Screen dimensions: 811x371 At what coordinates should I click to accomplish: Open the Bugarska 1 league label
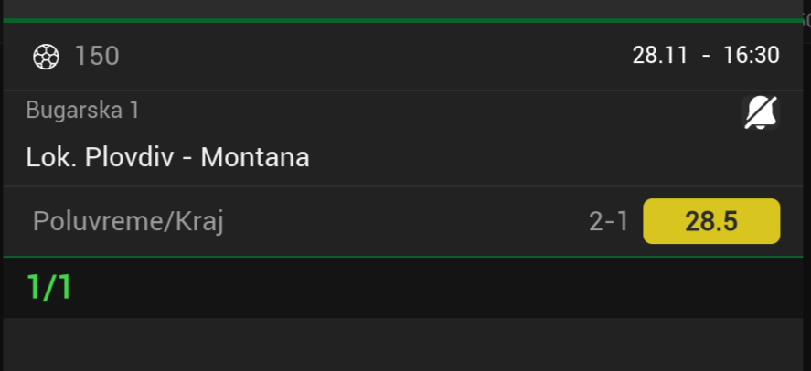[x=82, y=111]
